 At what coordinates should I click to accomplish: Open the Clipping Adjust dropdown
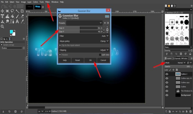[x=84, y=50]
